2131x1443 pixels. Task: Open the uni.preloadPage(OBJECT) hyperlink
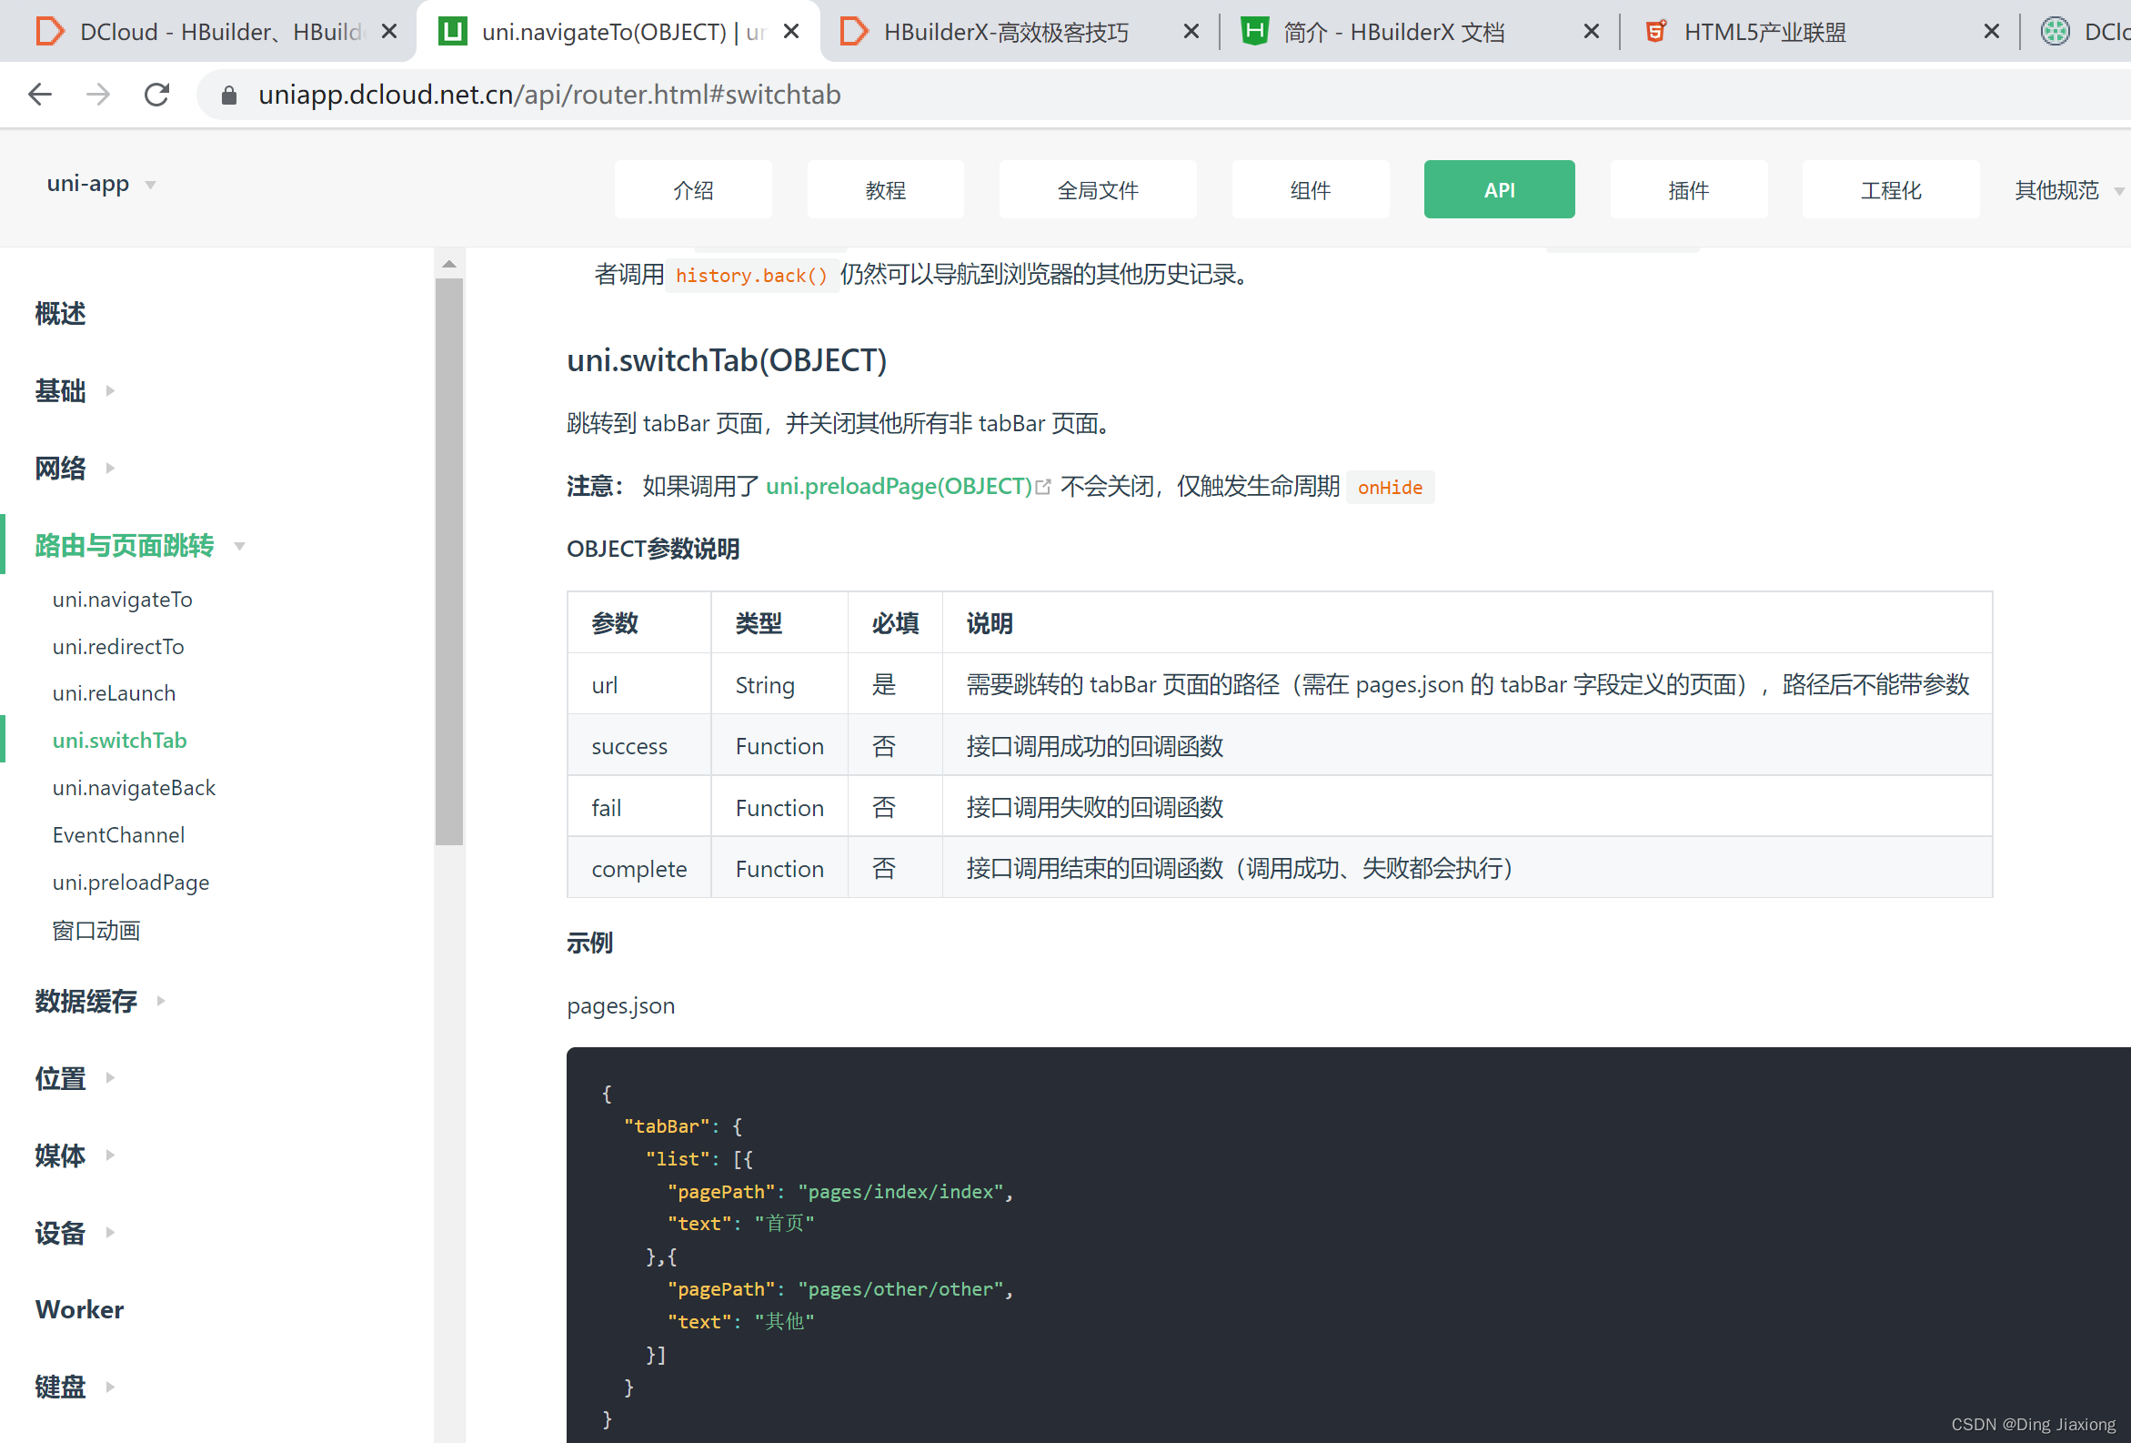tap(908, 486)
